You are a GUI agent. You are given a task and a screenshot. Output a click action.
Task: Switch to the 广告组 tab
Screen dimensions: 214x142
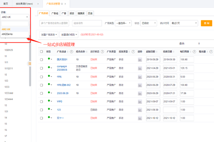[55, 13]
